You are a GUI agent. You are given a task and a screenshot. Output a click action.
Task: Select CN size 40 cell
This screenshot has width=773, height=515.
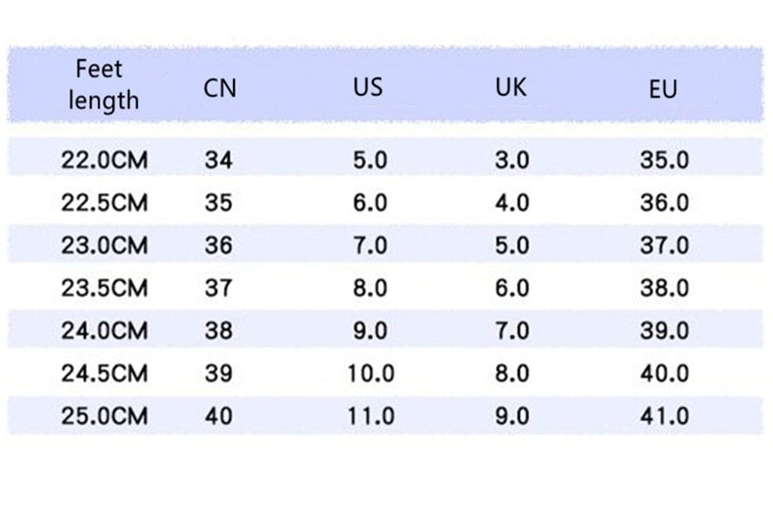218,415
